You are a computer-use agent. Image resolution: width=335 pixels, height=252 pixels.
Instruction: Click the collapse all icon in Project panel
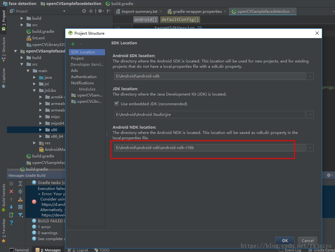(91, 11)
